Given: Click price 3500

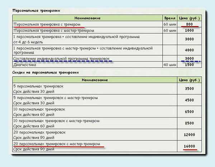Looking at the screenshot, I should coord(189,89).
